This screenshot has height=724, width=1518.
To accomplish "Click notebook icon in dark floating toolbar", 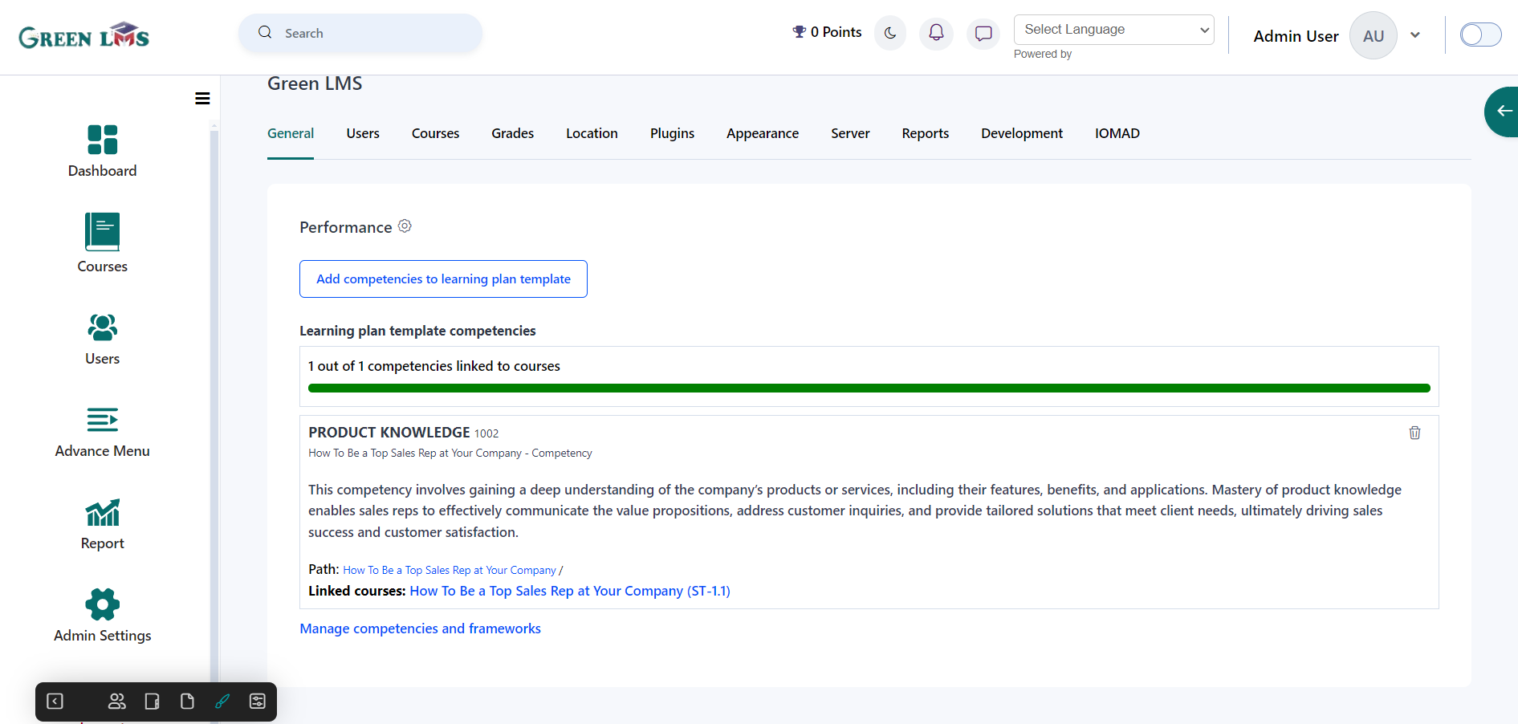I will (x=152, y=702).
